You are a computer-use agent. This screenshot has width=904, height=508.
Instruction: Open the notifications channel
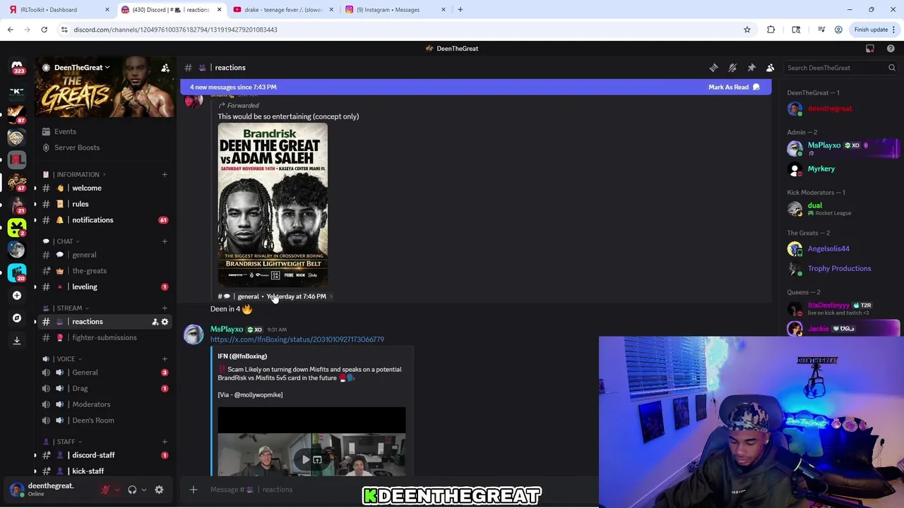(105, 220)
